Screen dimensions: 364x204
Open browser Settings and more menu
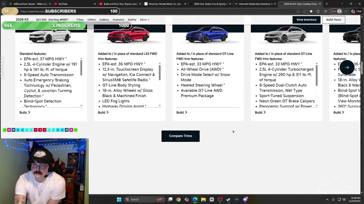(346, 11)
